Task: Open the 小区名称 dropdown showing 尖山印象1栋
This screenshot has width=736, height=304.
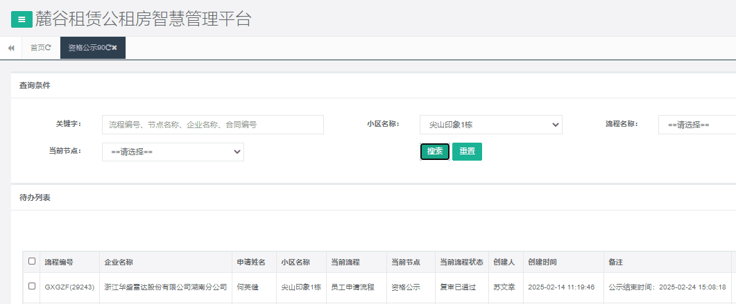Action: (x=490, y=125)
